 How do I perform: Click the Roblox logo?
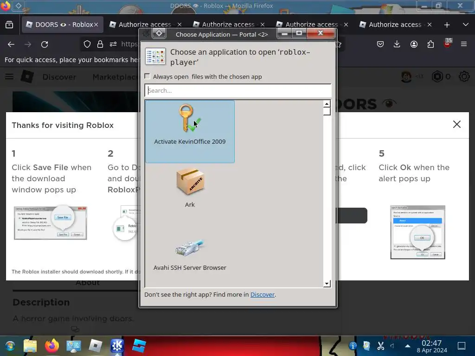(27, 76)
